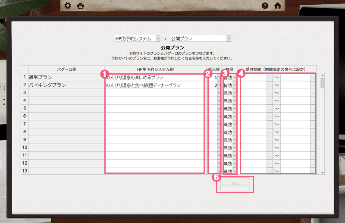This screenshot has height=223, width=345.
Task: Open 無効 dropdown in row 3
Action: click(x=235, y=93)
